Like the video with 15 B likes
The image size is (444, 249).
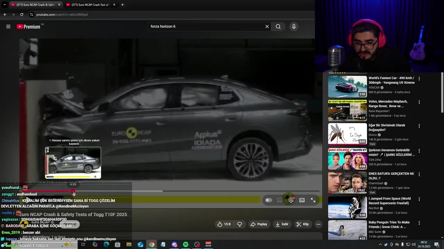(224, 224)
